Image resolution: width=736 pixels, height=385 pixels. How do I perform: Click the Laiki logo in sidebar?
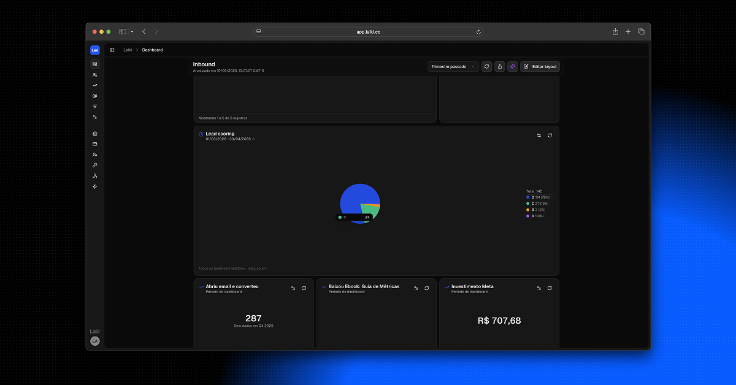94,50
